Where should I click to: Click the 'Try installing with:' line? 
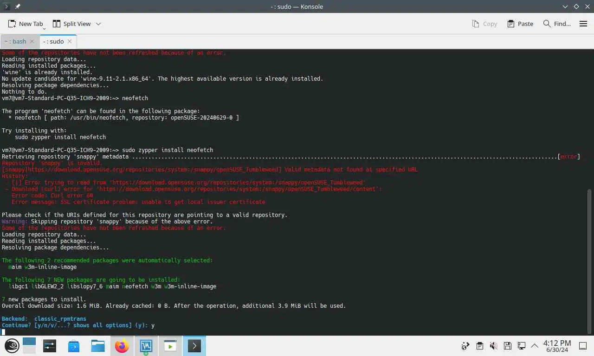[34, 131]
